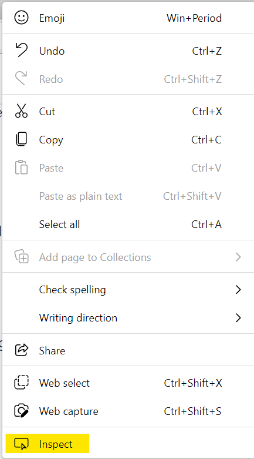This screenshot has width=254, height=459.
Task: Click the Web capture camera icon
Action: pyautogui.click(x=21, y=411)
